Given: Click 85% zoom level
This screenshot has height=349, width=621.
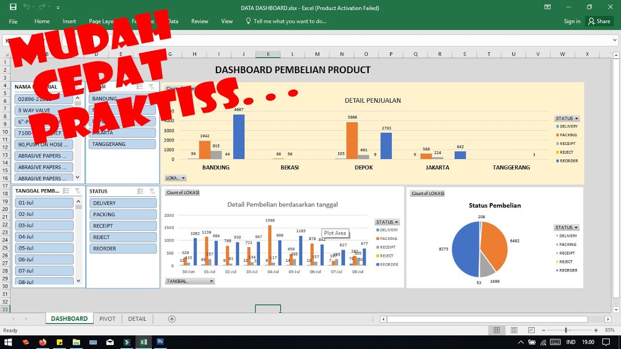Looking at the screenshot, I should point(610,330).
